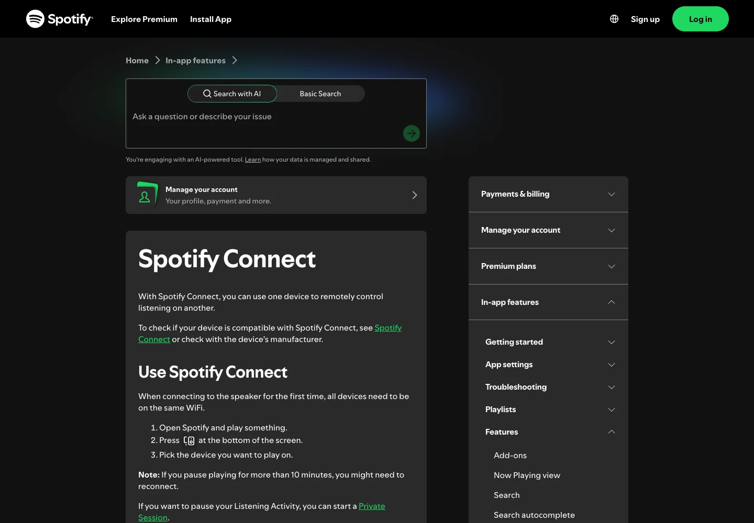Open the Spotify Connect compatibility link
Screen dimensions: 754x523
(x=388, y=328)
